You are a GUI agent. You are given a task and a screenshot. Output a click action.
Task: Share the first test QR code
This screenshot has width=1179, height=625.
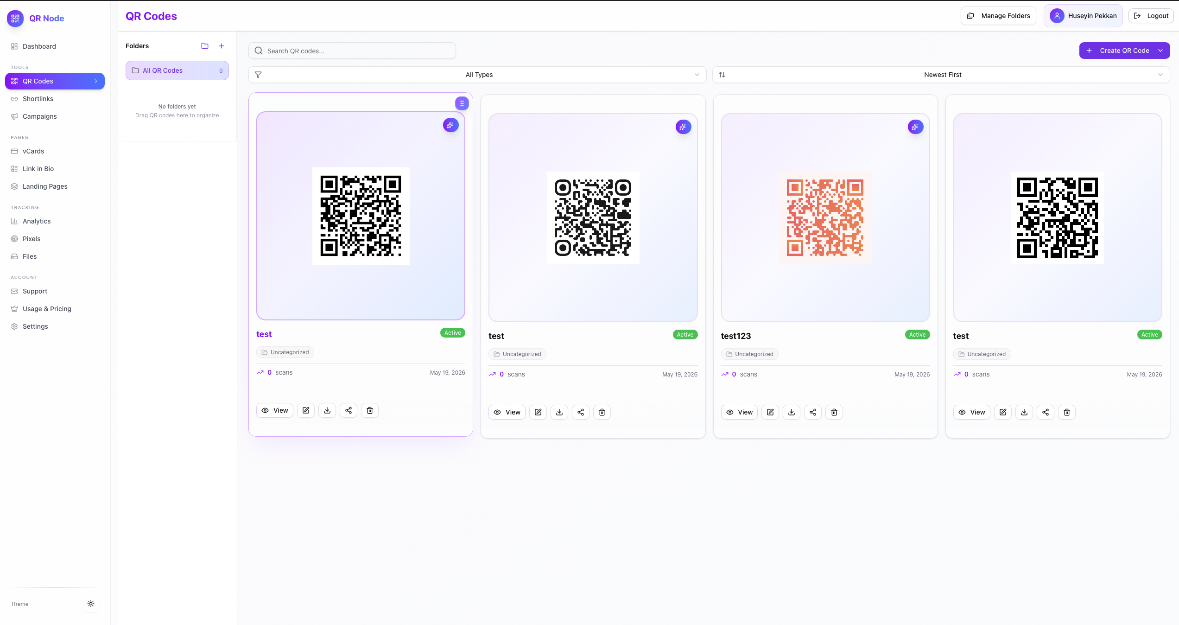coord(349,410)
